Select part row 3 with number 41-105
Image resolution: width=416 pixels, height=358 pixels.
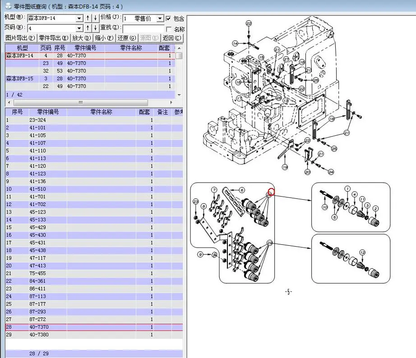click(94, 136)
